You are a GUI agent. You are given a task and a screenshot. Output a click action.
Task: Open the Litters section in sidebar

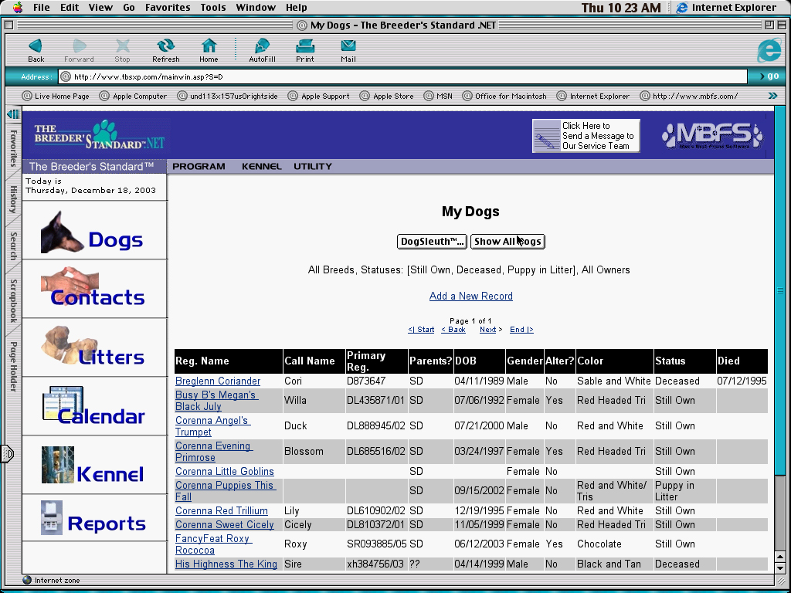[94, 348]
